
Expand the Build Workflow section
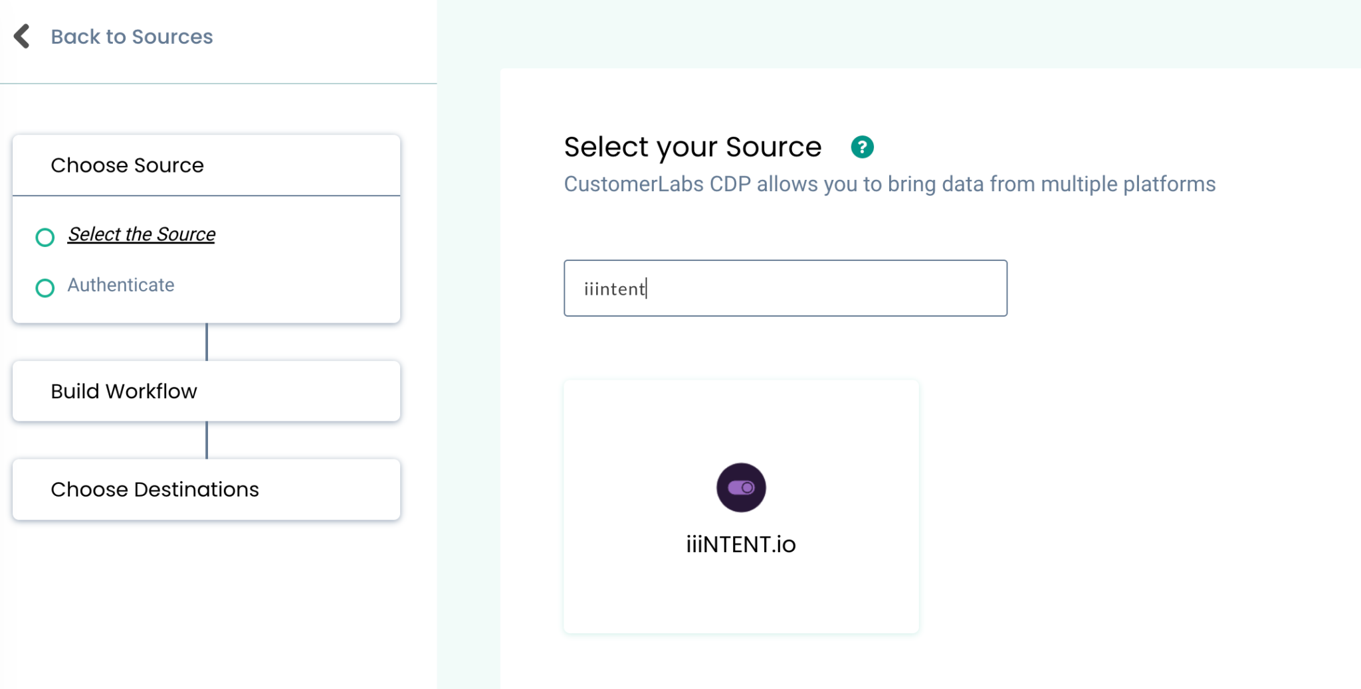[x=206, y=391]
